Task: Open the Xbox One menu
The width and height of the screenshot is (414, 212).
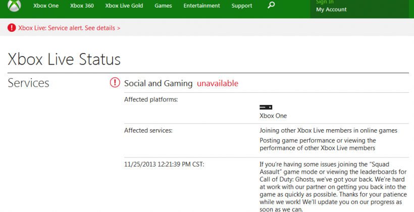Action: point(46,6)
